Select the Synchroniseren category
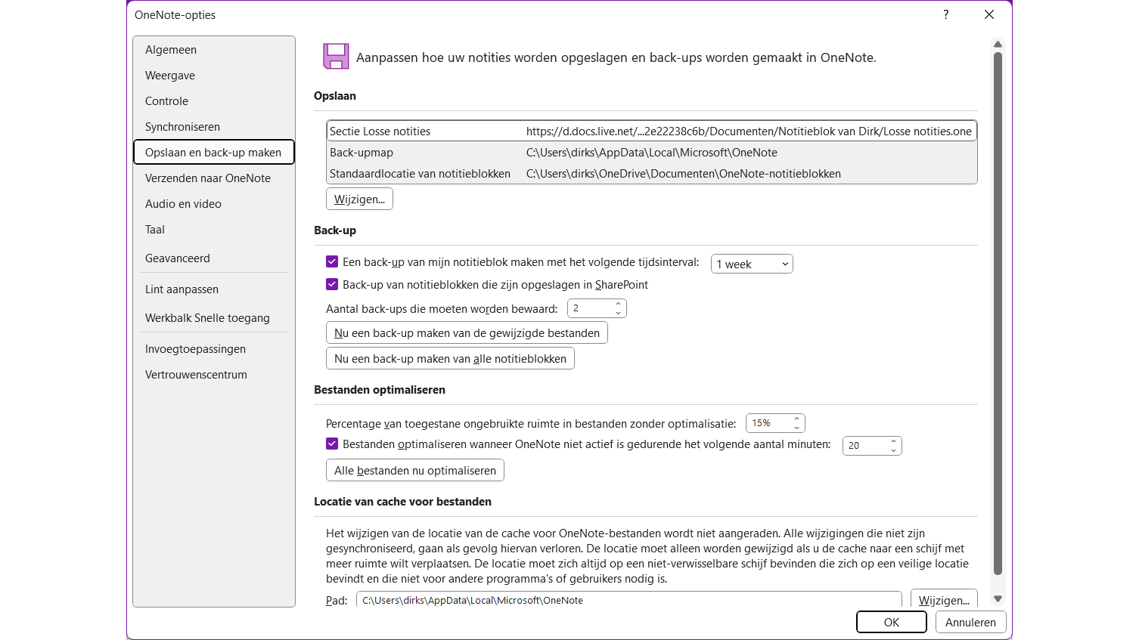Image resolution: width=1139 pixels, height=640 pixels. (214, 127)
